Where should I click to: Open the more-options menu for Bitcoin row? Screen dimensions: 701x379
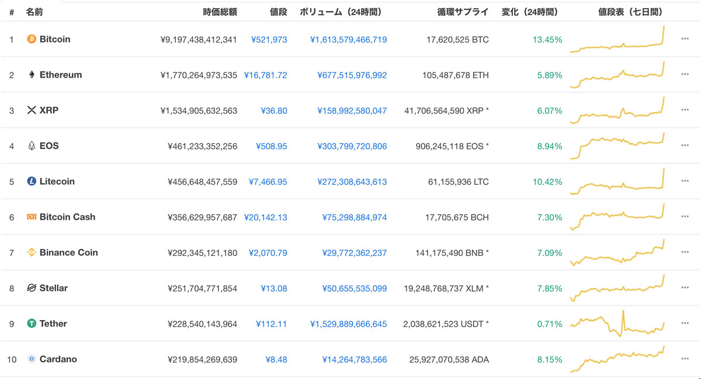point(685,39)
